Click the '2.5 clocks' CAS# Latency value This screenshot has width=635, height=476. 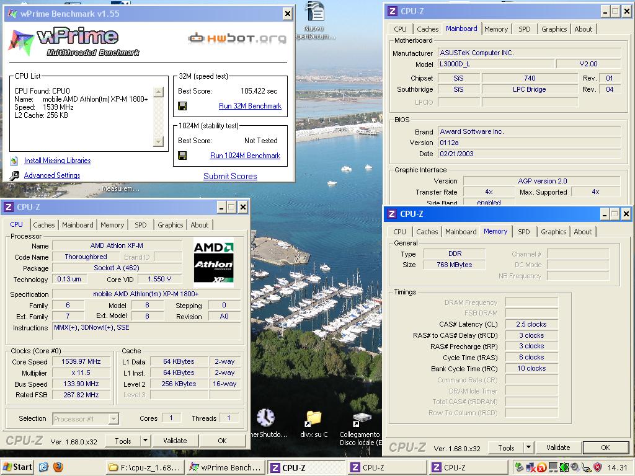pyautogui.click(x=531, y=324)
